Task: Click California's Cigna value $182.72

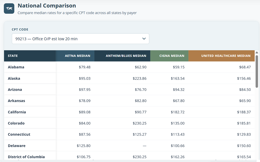Action: tap(178, 112)
